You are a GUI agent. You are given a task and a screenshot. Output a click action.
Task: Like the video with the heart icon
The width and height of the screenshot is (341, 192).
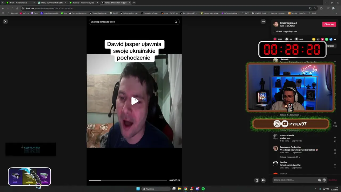click(275, 39)
